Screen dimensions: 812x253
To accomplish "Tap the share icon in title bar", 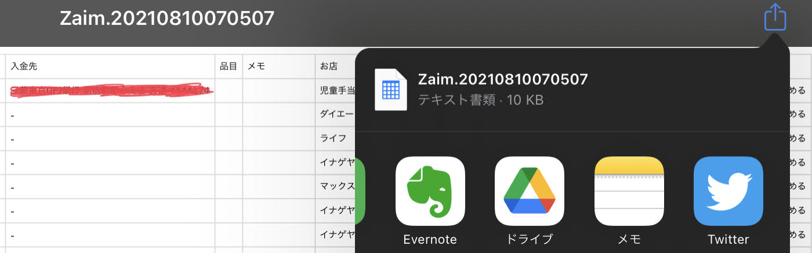I will pos(775,17).
